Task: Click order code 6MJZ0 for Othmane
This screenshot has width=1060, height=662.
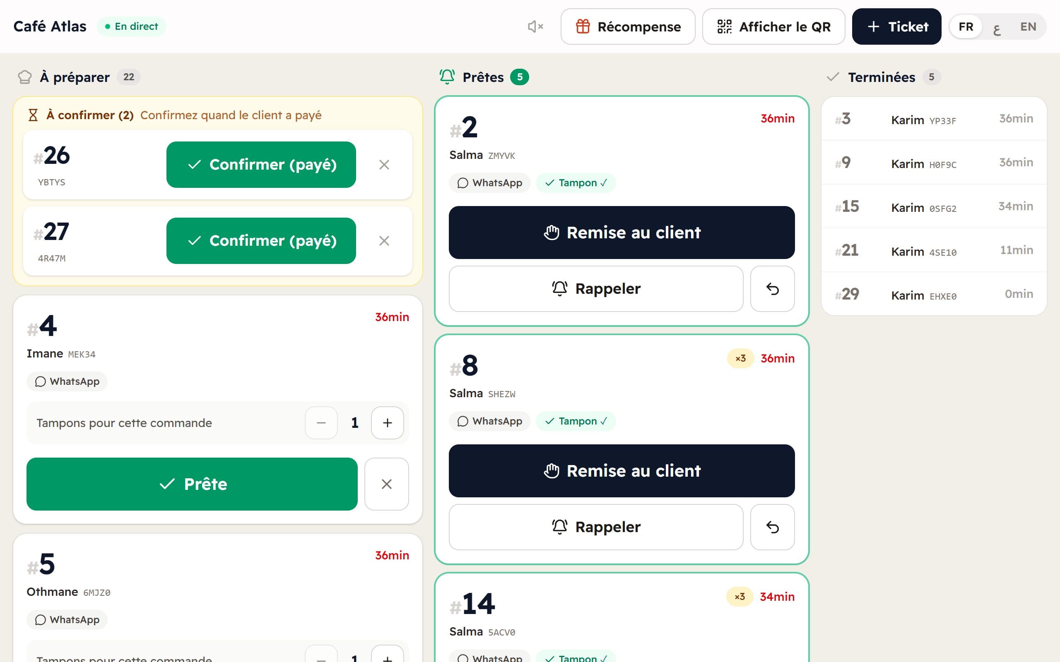Action: click(97, 593)
